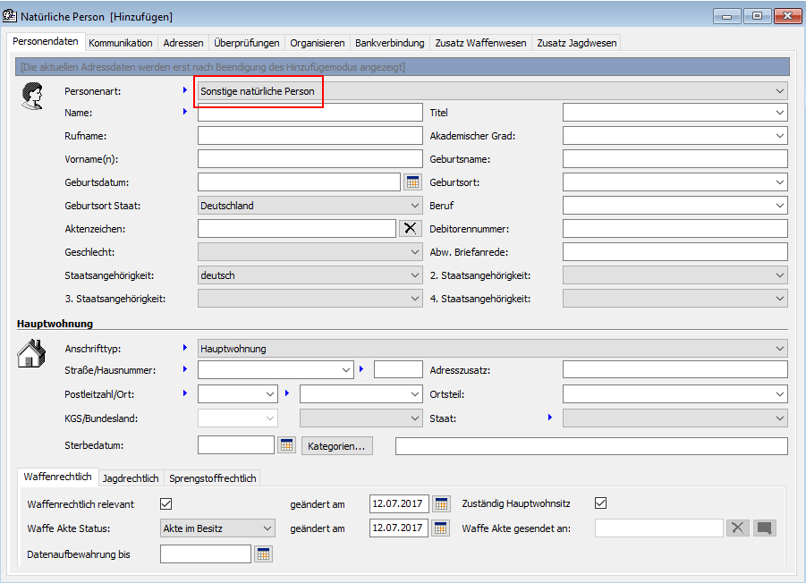The height and width of the screenshot is (583, 806).
Task: Click the X button beside Aktenzeichen
Action: 410,229
